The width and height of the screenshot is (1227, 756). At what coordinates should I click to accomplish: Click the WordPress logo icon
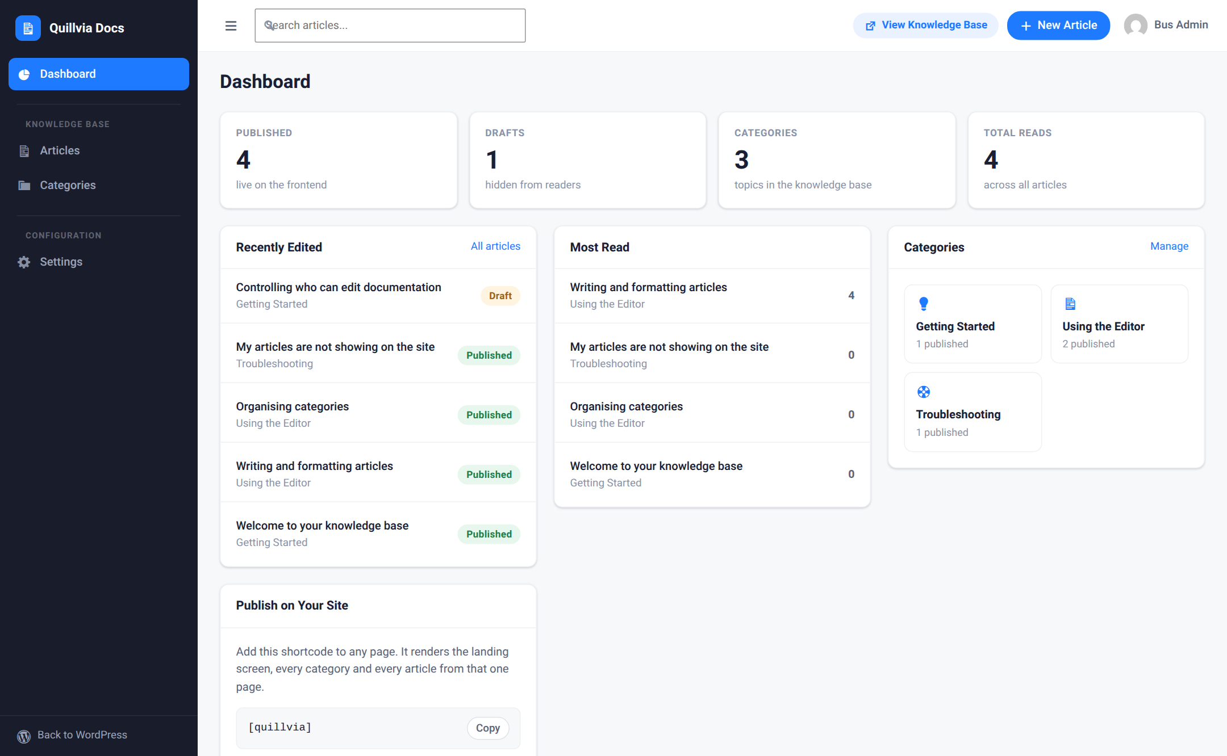[x=24, y=736]
